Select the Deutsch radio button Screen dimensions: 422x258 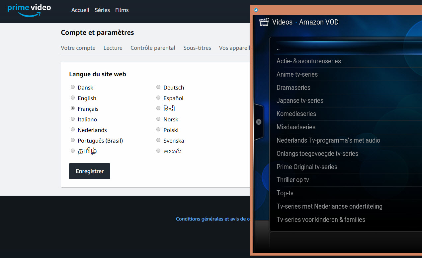[x=158, y=87]
